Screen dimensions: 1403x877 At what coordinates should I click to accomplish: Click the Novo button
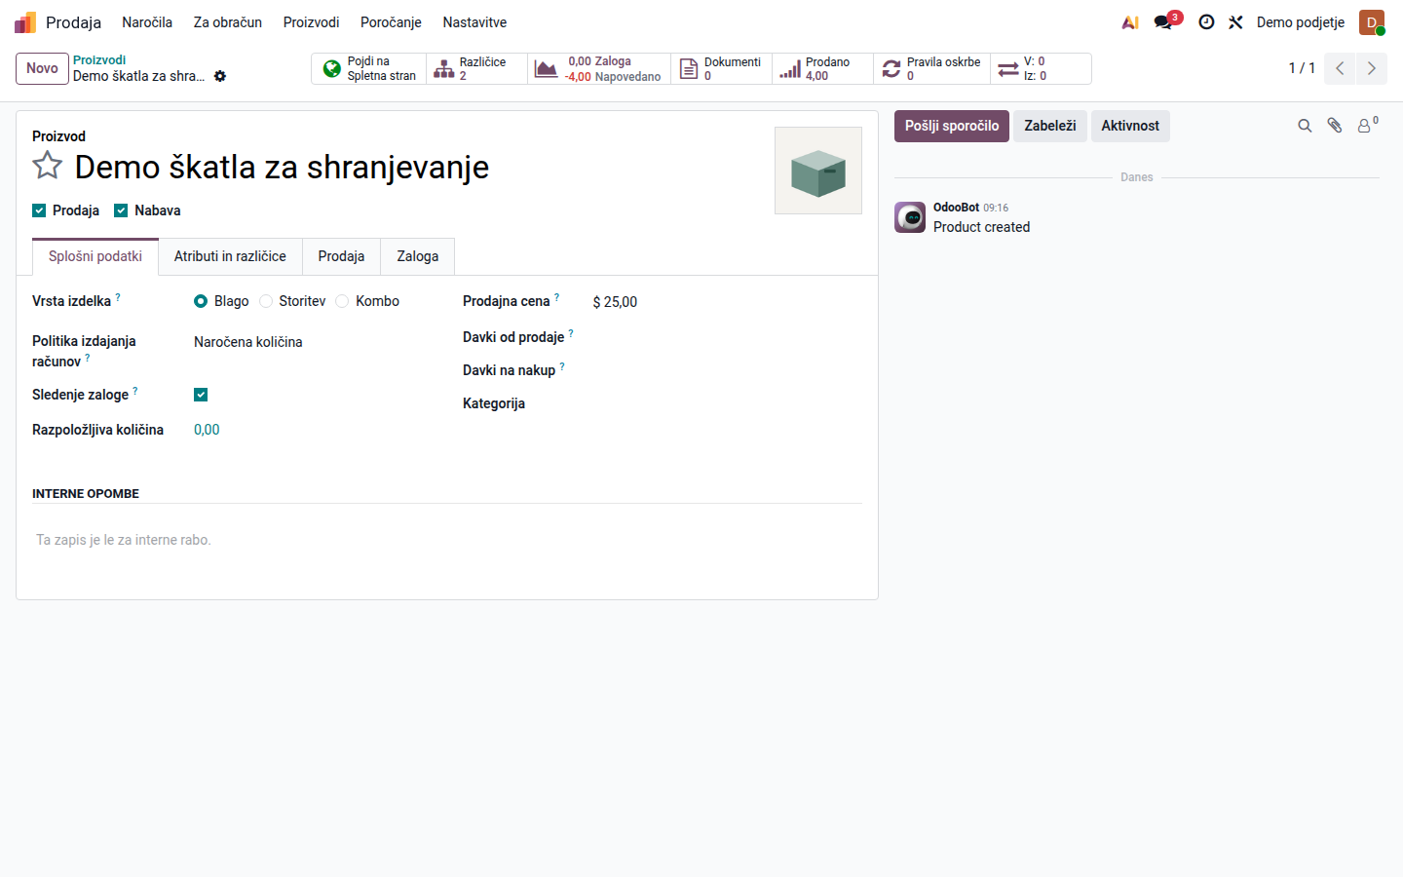42,68
